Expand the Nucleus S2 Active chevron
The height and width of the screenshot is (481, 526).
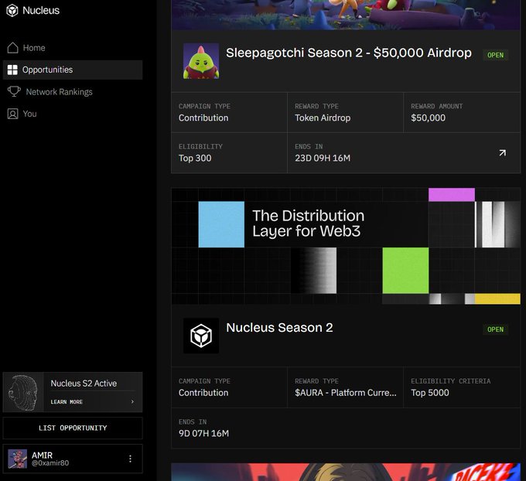tap(132, 401)
